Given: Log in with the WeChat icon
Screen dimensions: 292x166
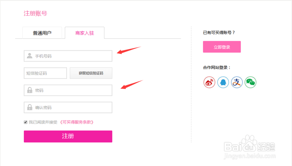Looking at the screenshot, I should [x=250, y=83].
